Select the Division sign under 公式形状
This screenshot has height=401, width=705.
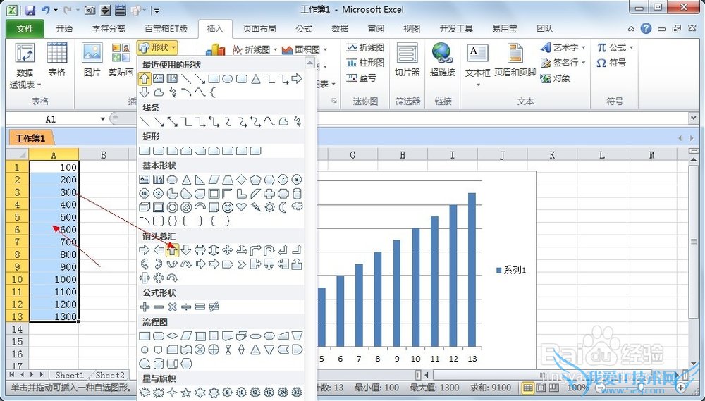186,307
